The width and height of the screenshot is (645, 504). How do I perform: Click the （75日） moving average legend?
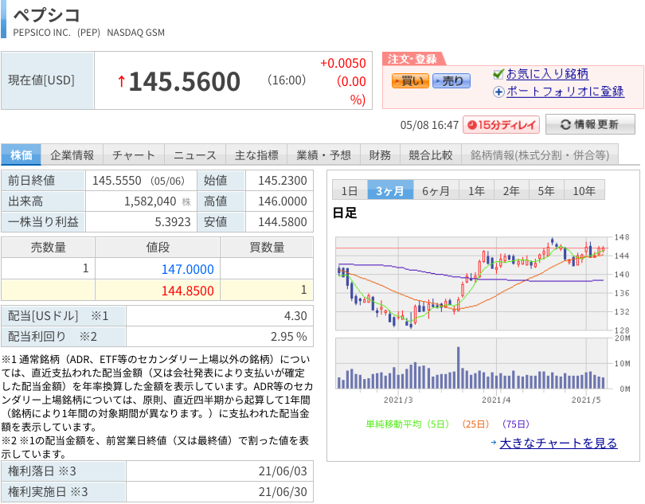[515, 424]
